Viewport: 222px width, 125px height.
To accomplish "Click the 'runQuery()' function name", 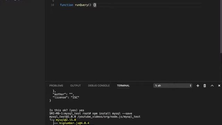I will (83, 5).
